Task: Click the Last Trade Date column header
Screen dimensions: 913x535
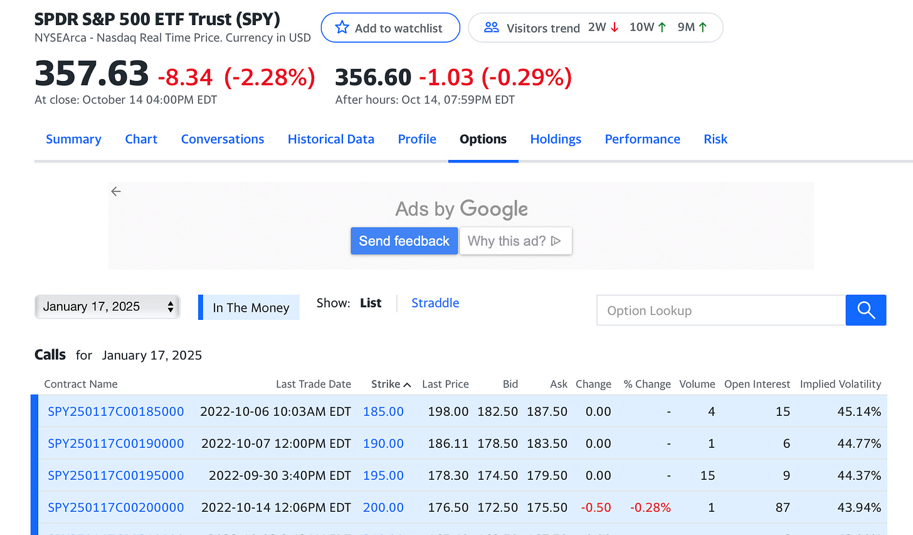Action: click(314, 384)
